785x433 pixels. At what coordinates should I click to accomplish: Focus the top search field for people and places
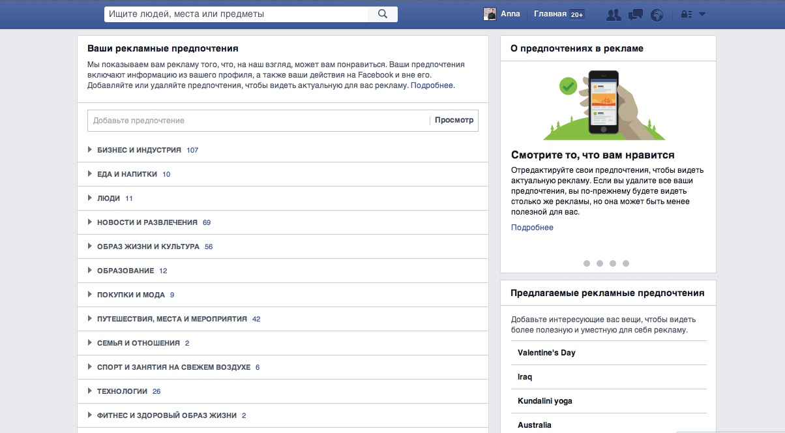pyautogui.click(x=236, y=14)
